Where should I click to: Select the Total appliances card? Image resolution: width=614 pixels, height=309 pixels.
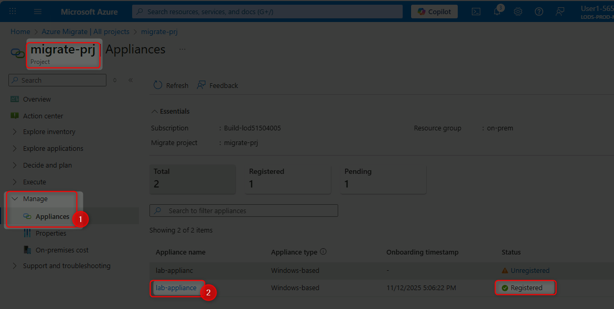coord(192,179)
